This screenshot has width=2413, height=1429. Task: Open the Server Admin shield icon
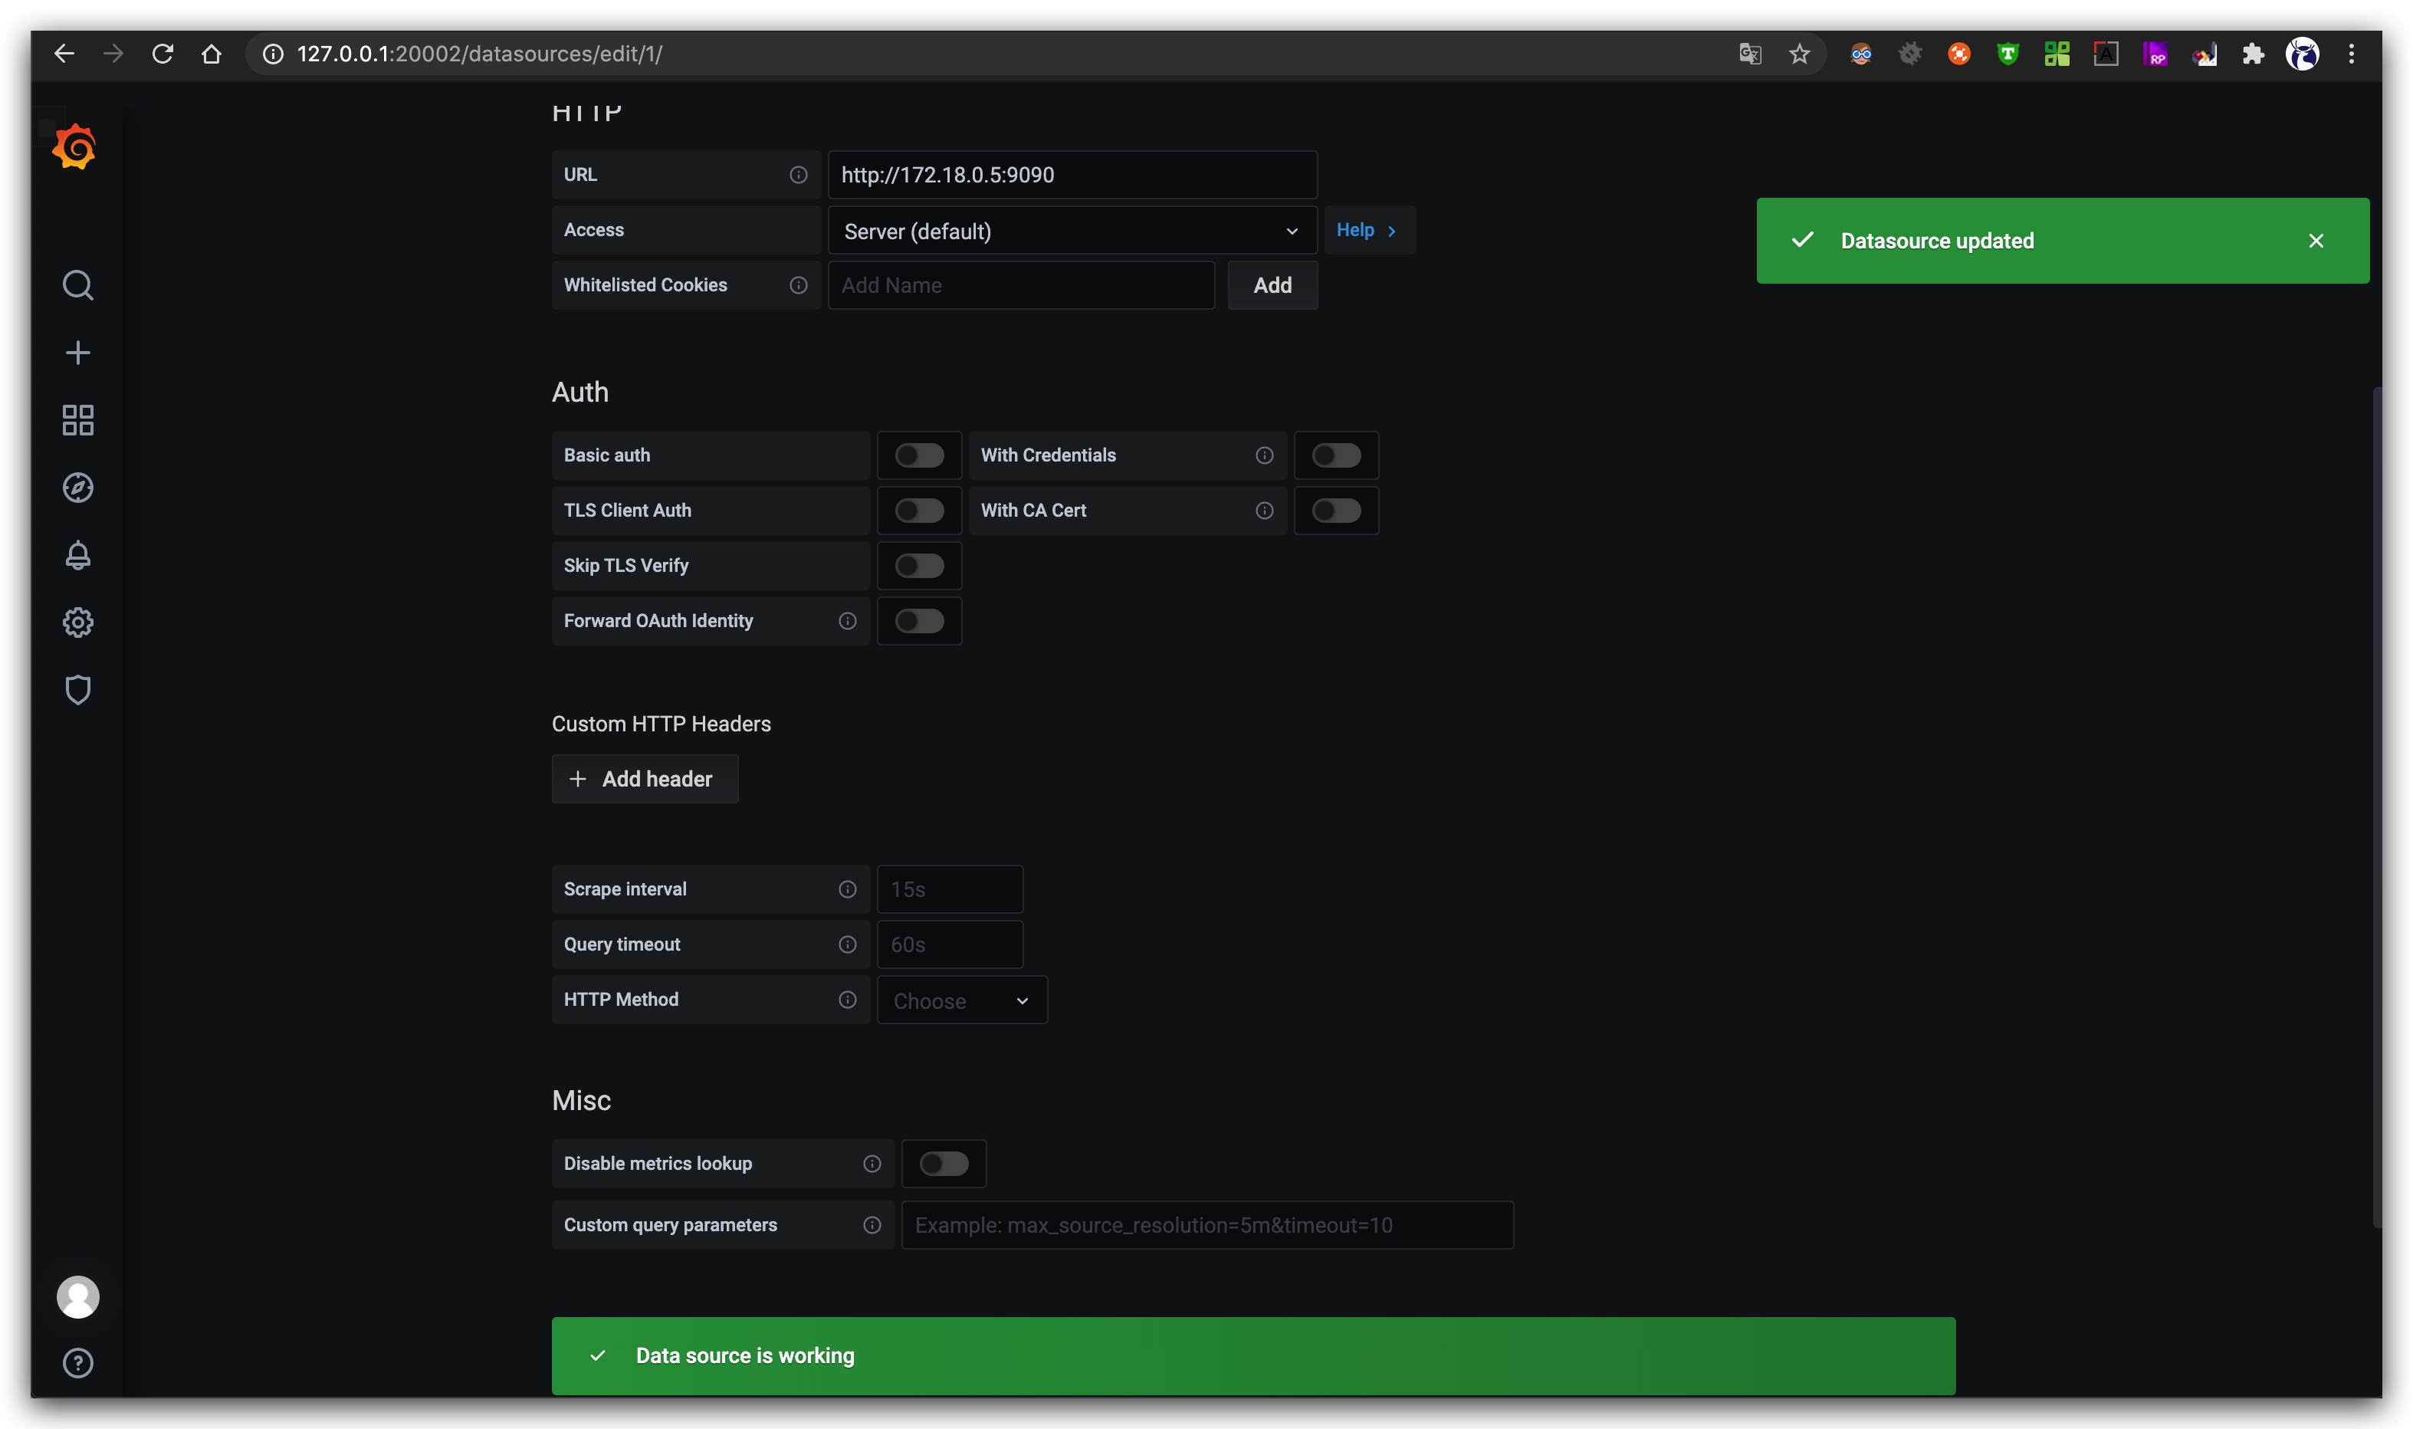click(x=78, y=689)
